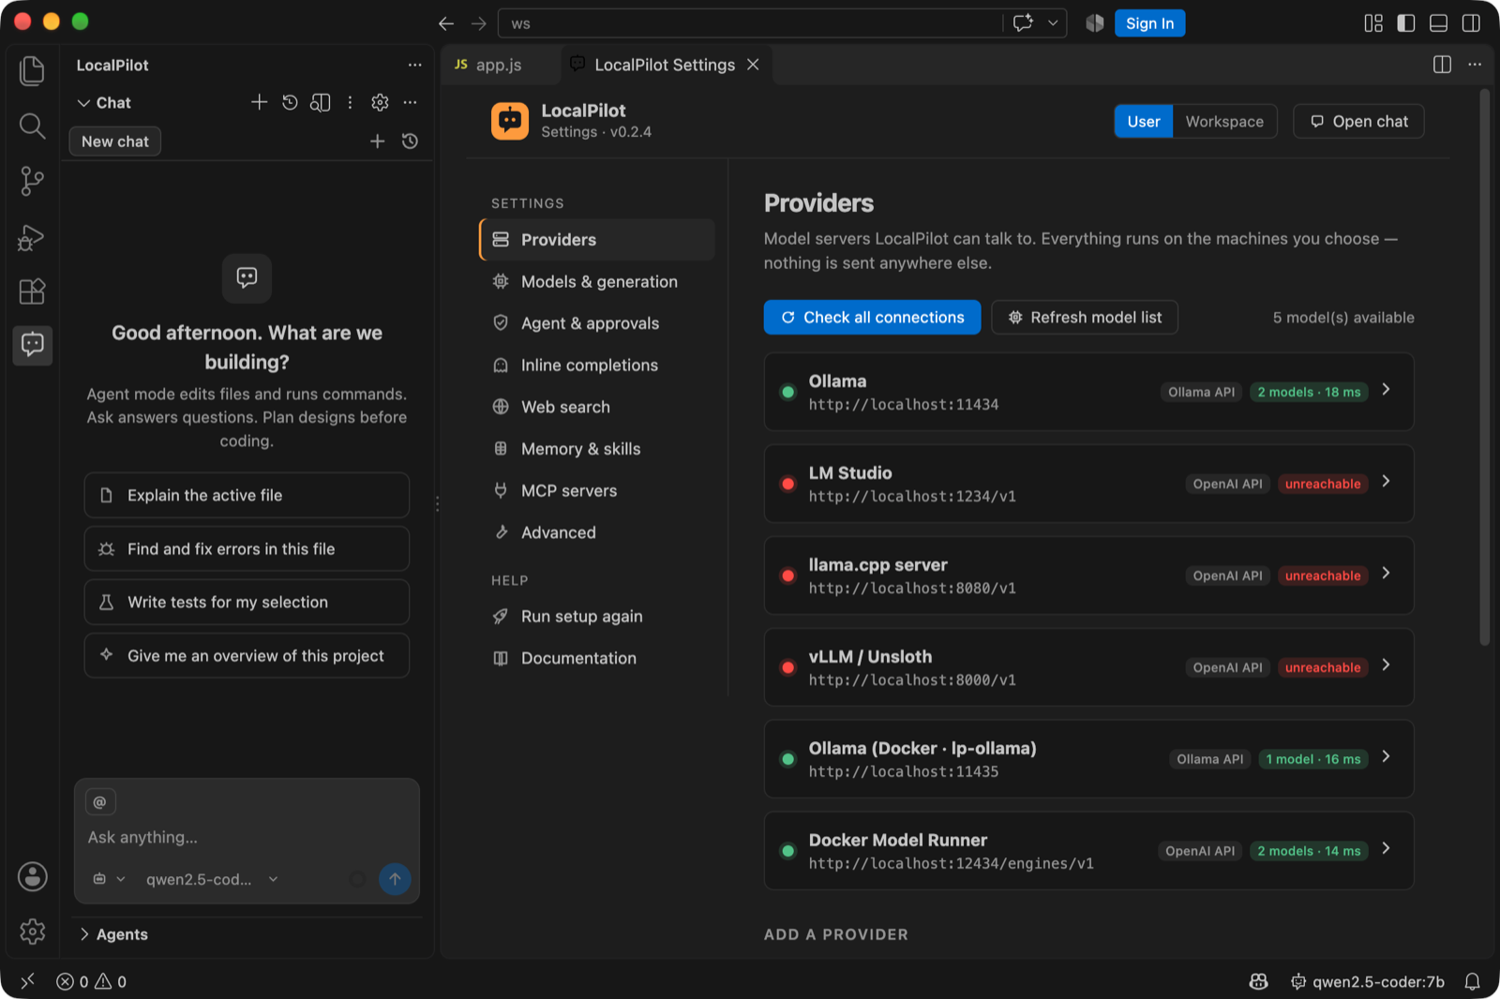This screenshot has height=999, width=1500.
Task: Open the Run and Debug view
Action: pos(32,237)
